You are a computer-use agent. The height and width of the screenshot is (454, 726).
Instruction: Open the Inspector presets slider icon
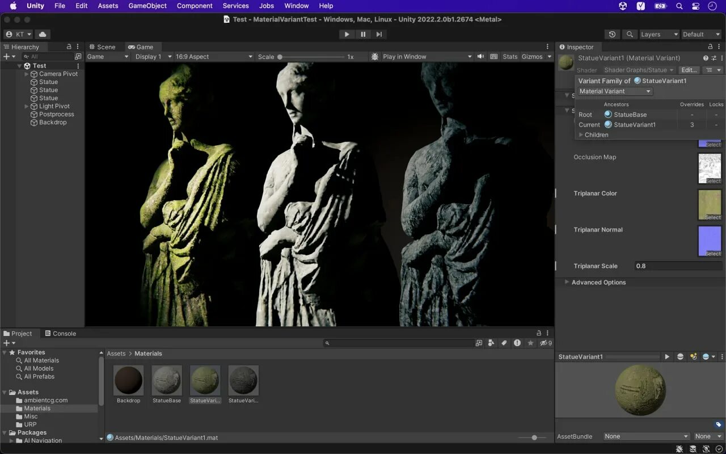[x=714, y=58]
